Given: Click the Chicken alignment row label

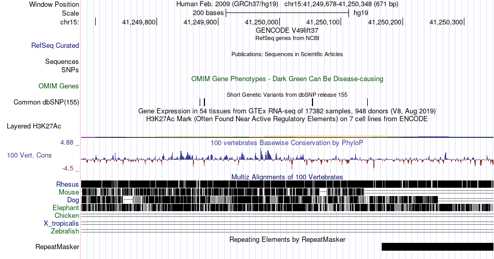Looking at the screenshot, I should point(67,215).
